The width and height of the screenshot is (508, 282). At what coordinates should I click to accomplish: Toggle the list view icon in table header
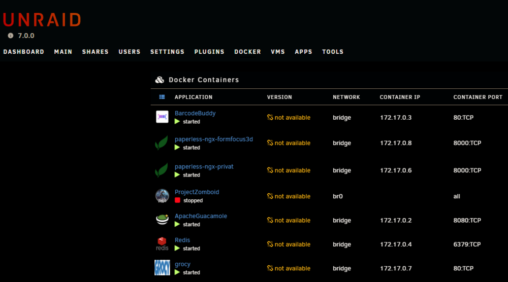click(162, 97)
